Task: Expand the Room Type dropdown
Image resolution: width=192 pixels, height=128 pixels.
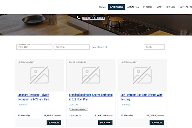Action: pyautogui.click(x=72, y=47)
